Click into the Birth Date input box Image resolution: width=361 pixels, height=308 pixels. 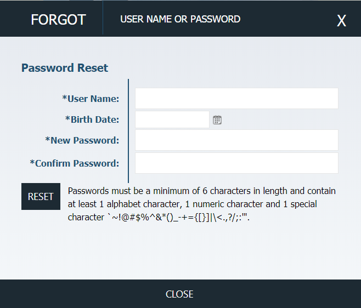click(172, 119)
